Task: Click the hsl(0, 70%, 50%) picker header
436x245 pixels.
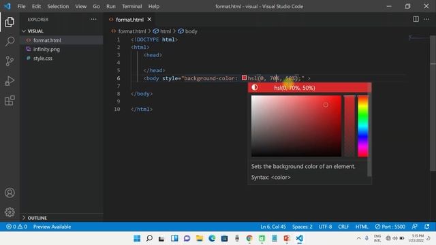Action: [294, 88]
